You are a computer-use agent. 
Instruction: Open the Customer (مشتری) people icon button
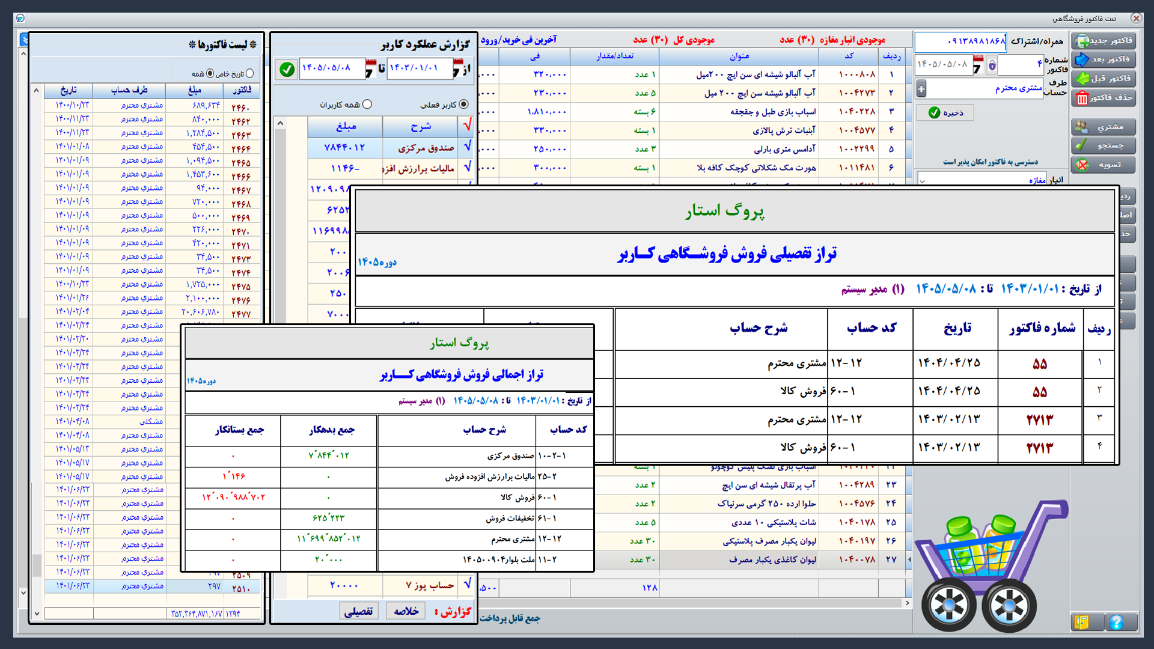1082,126
